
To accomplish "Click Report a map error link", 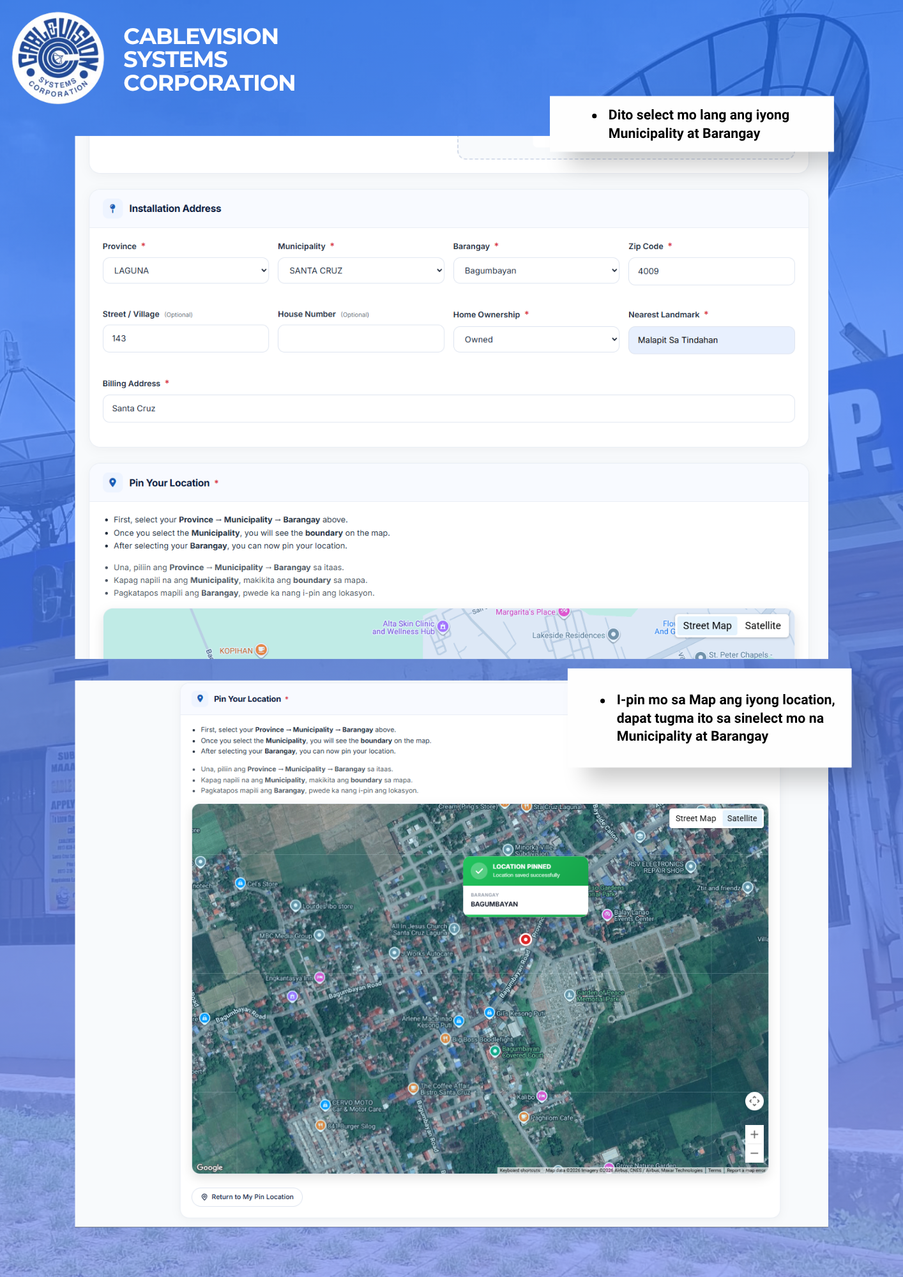I will pos(746,1170).
